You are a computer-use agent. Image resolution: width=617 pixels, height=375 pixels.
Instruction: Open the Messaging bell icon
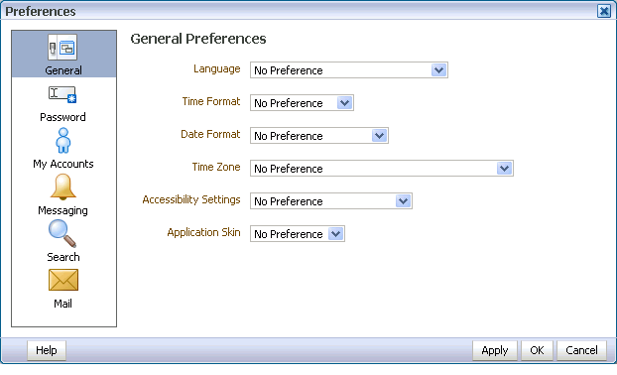point(62,187)
